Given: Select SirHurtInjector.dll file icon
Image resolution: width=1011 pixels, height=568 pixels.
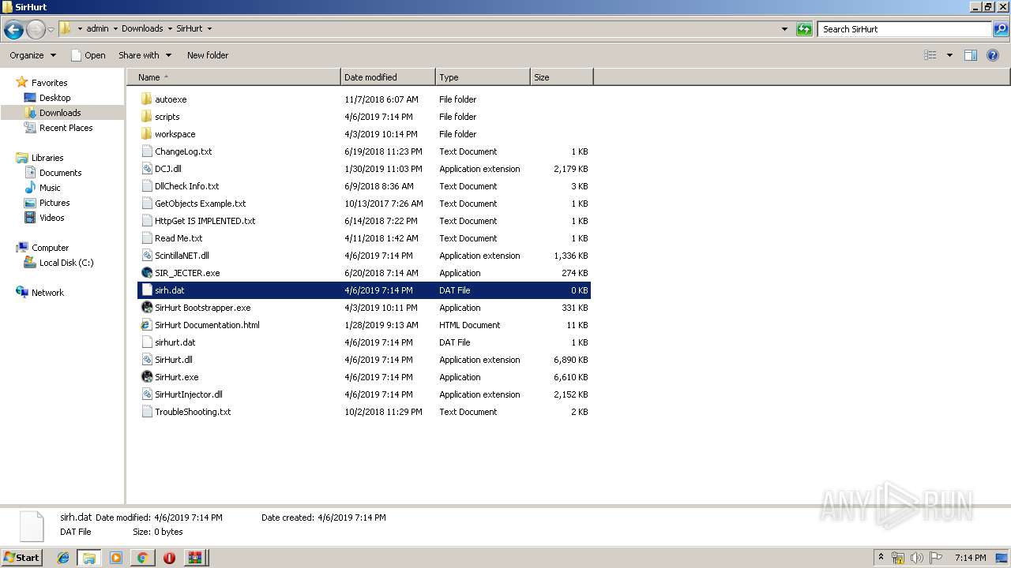Looking at the screenshot, I should click(146, 394).
